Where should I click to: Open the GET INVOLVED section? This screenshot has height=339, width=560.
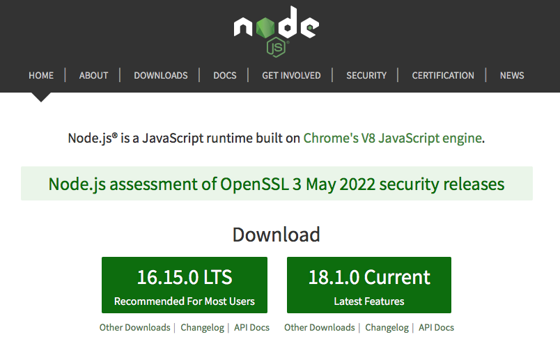pyautogui.click(x=291, y=76)
